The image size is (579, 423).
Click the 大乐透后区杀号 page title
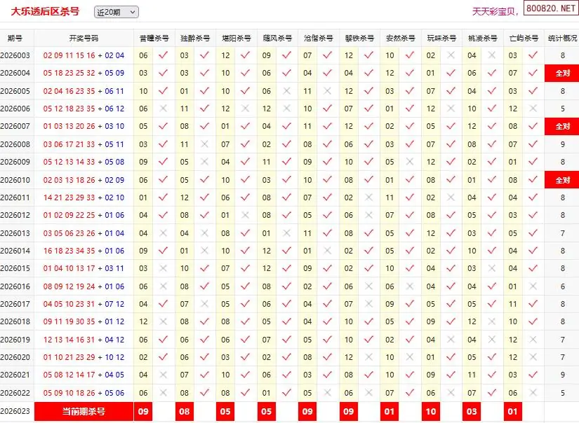coord(45,11)
